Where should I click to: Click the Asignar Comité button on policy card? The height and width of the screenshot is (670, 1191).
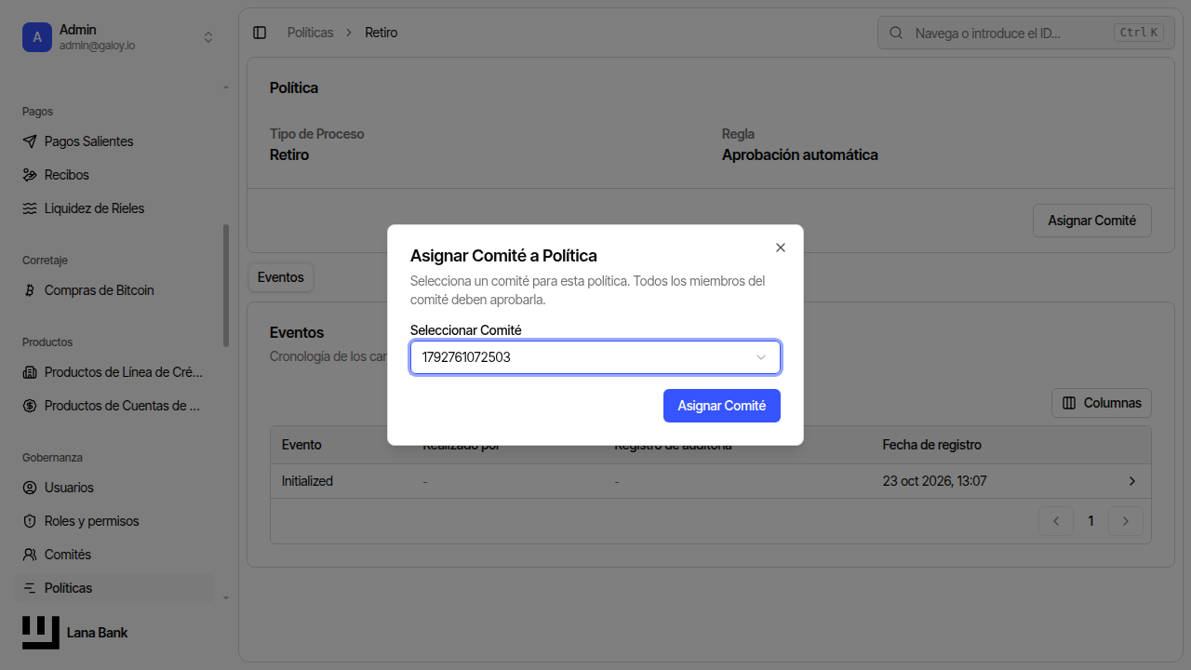pyautogui.click(x=1092, y=221)
